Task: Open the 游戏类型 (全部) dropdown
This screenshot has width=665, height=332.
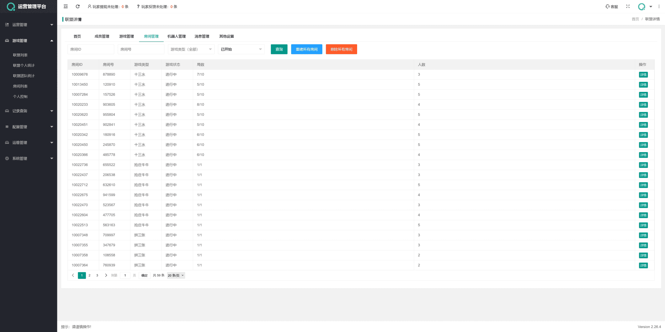Action: coord(191,49)
